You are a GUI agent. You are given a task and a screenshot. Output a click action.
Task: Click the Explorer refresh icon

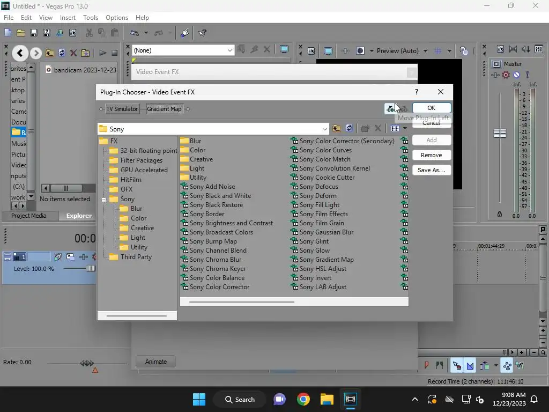click(62, 53)
